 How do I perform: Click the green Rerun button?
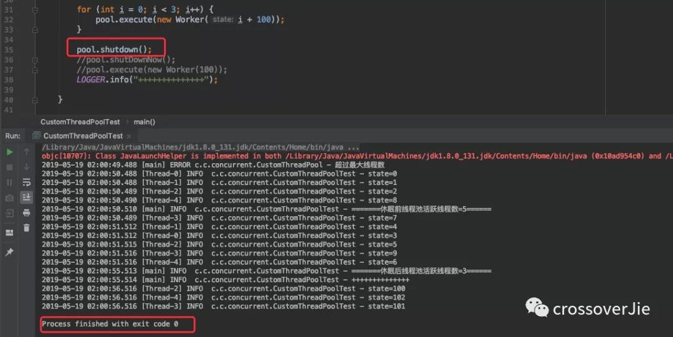[x=9, y=152]
